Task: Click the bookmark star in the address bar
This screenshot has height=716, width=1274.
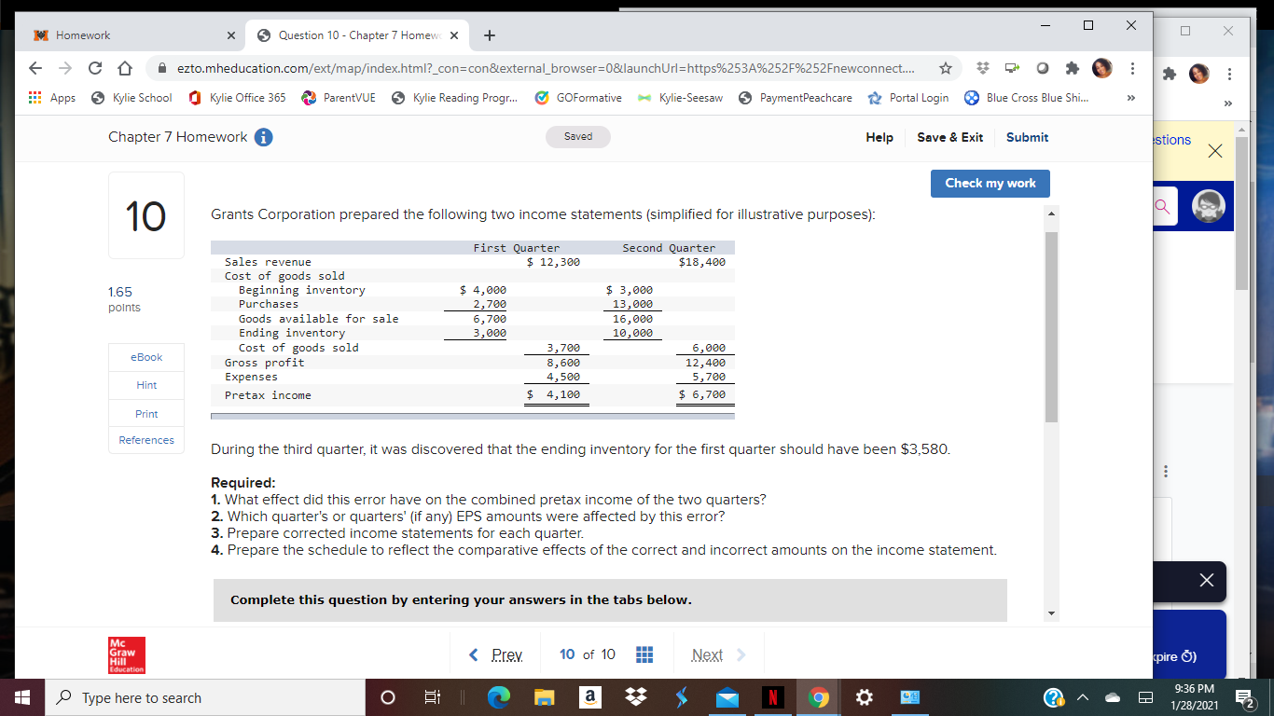Action: coord(945,69)
